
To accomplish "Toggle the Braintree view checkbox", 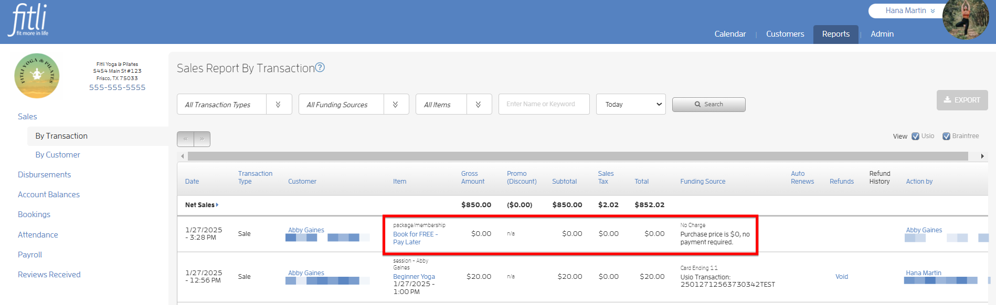I will click(x=946, y=136).
